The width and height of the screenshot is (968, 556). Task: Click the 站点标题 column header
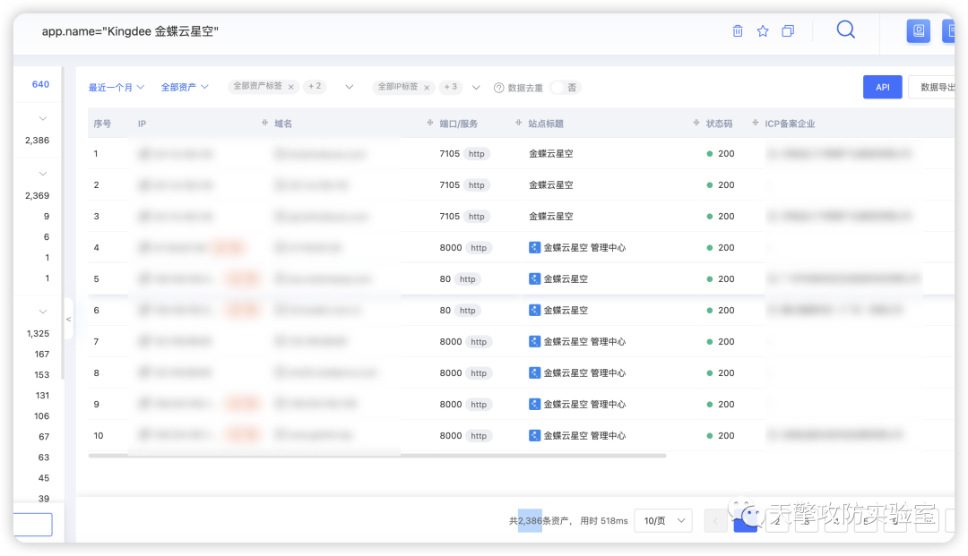(546, 124)
